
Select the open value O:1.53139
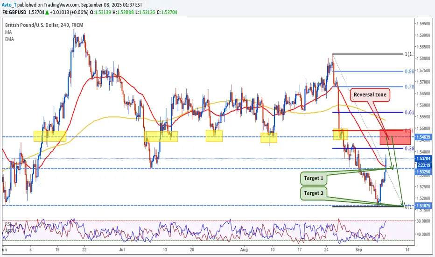click(x=100, y=12)
